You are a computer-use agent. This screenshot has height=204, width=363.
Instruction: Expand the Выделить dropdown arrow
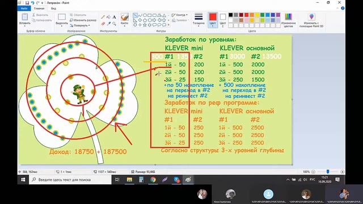pos(62,26)
